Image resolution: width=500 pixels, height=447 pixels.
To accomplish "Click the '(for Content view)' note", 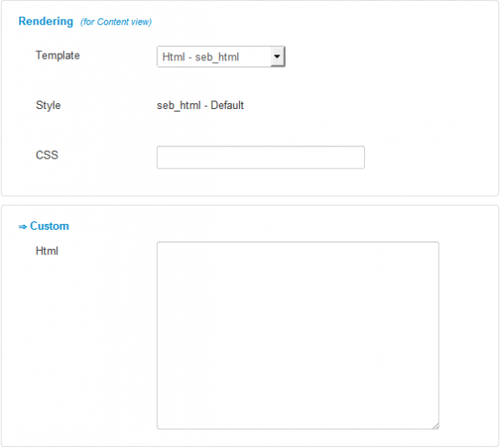I will 116,22.
